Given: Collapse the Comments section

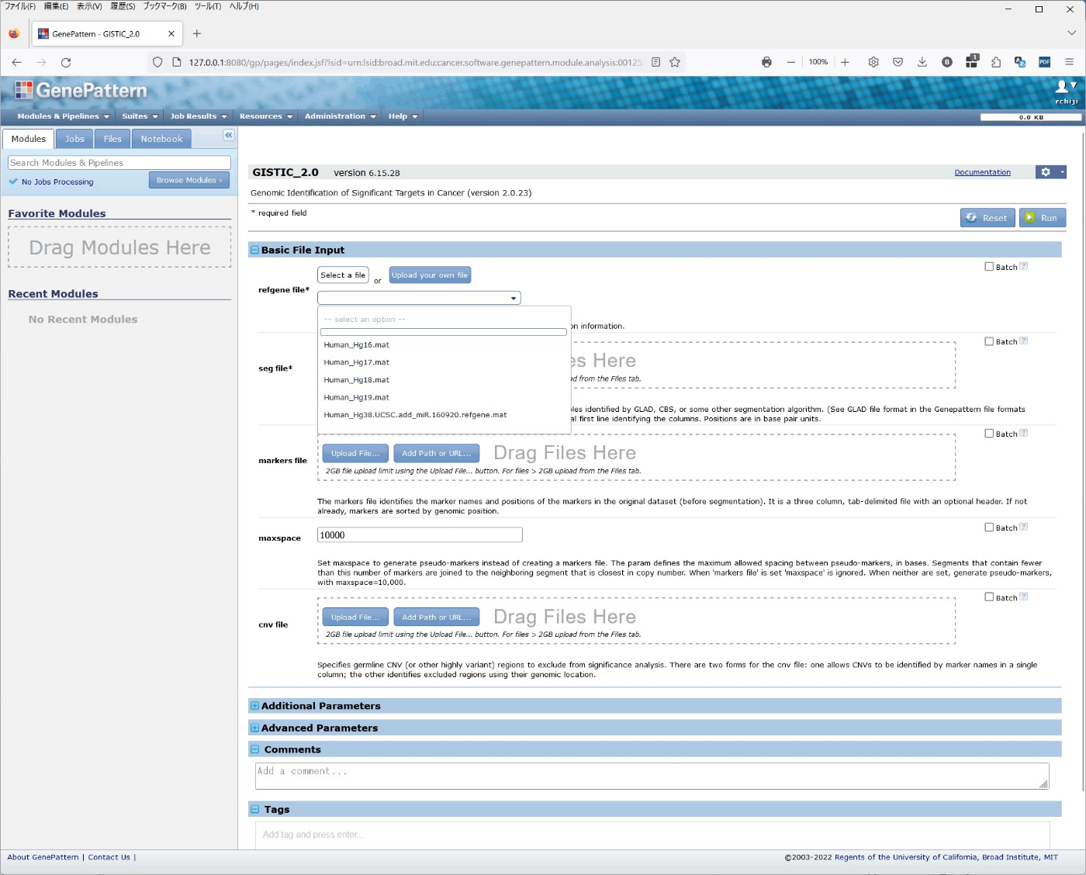Looking at the screenshot, I should point(254,749).
